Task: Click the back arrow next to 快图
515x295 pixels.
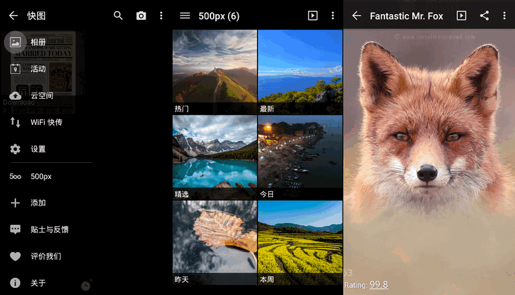Action: point(14,15)
